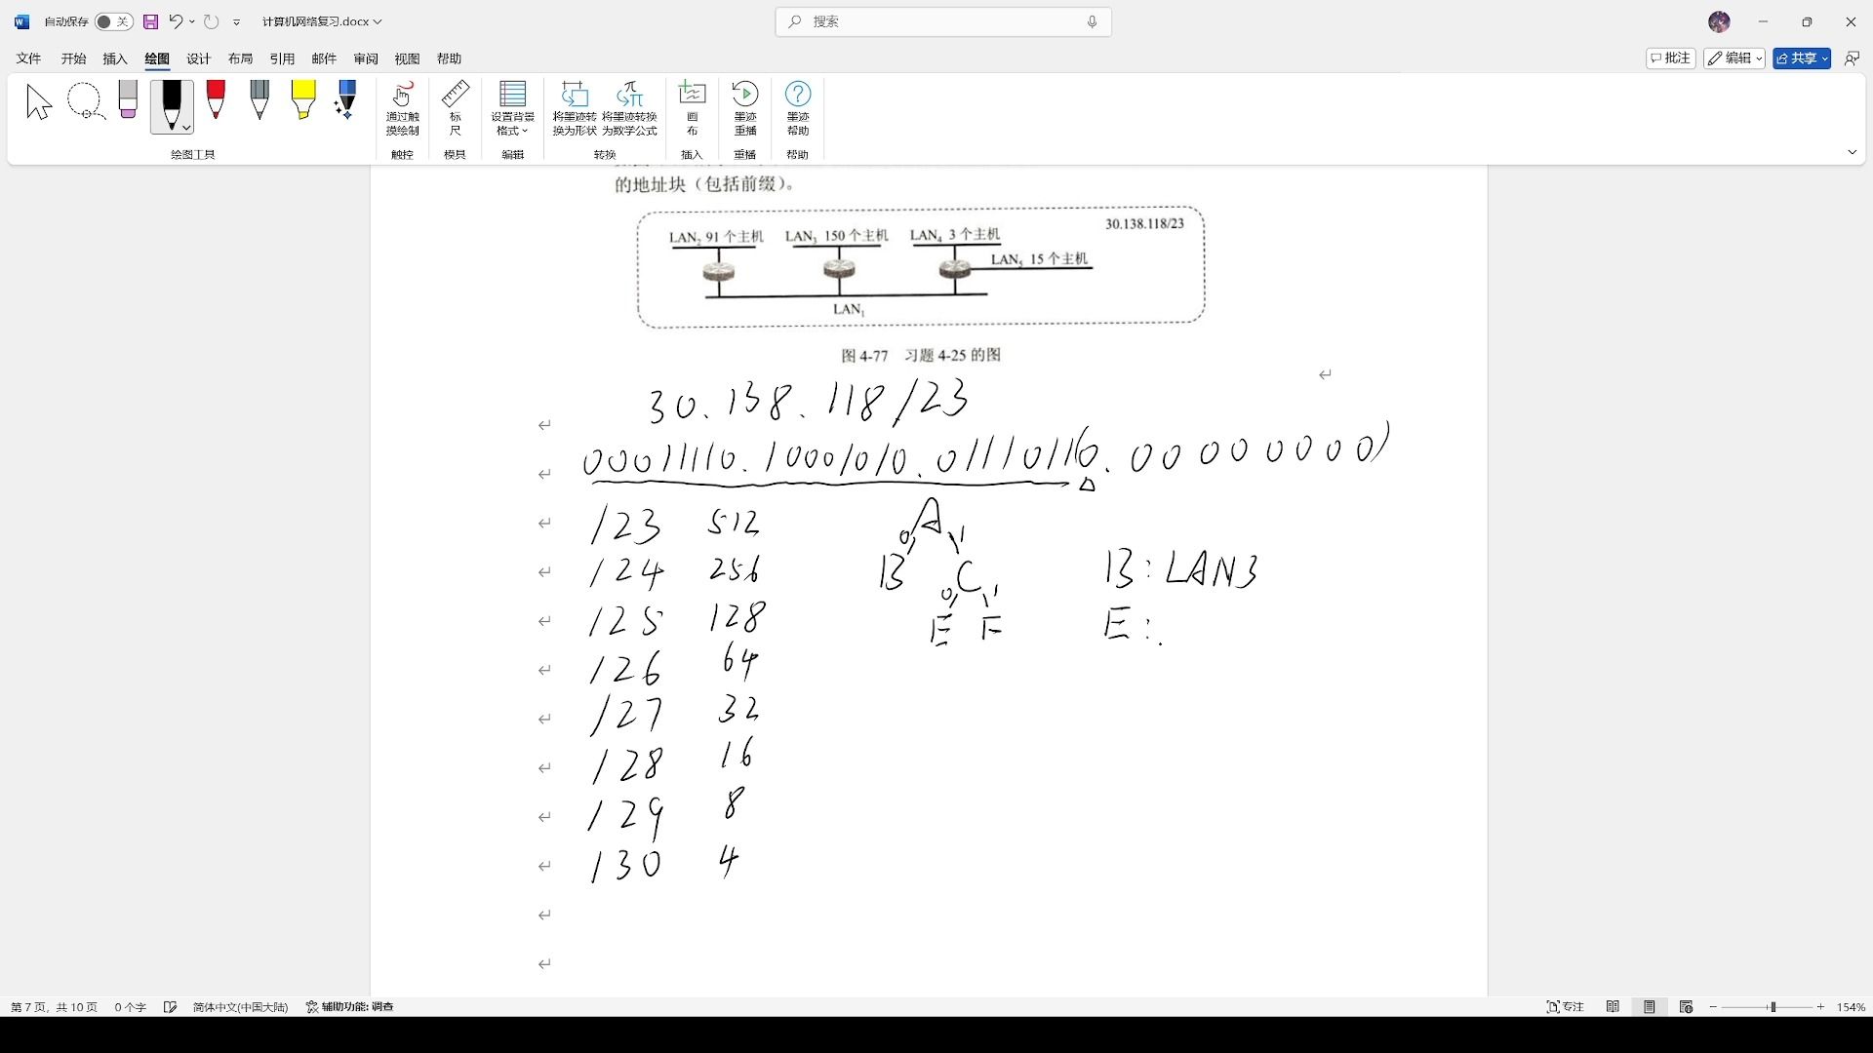Select the yellow highlighter tool

point(303,100)
